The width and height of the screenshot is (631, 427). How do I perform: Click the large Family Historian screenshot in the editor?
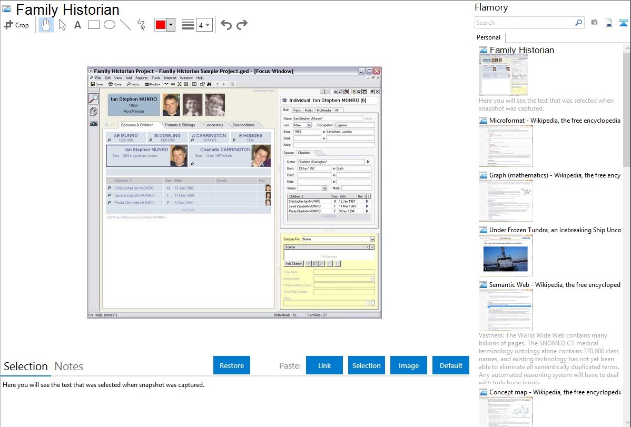tap(234, 192)
